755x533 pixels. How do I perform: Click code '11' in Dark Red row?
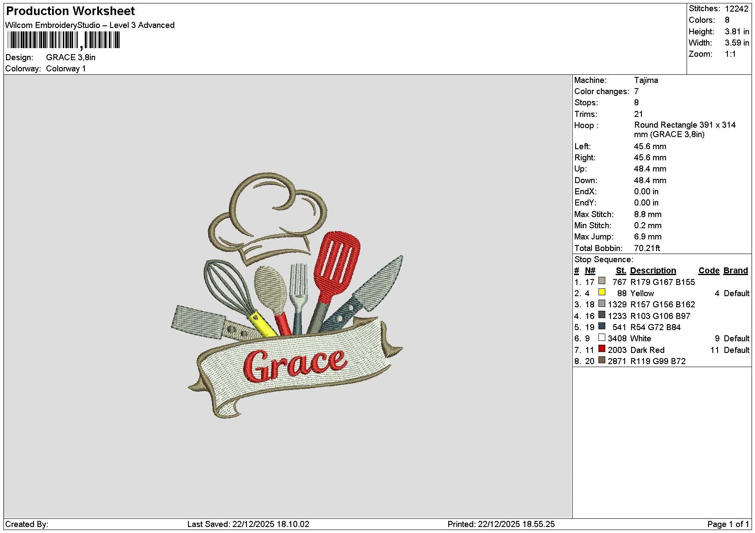[715, 350]
